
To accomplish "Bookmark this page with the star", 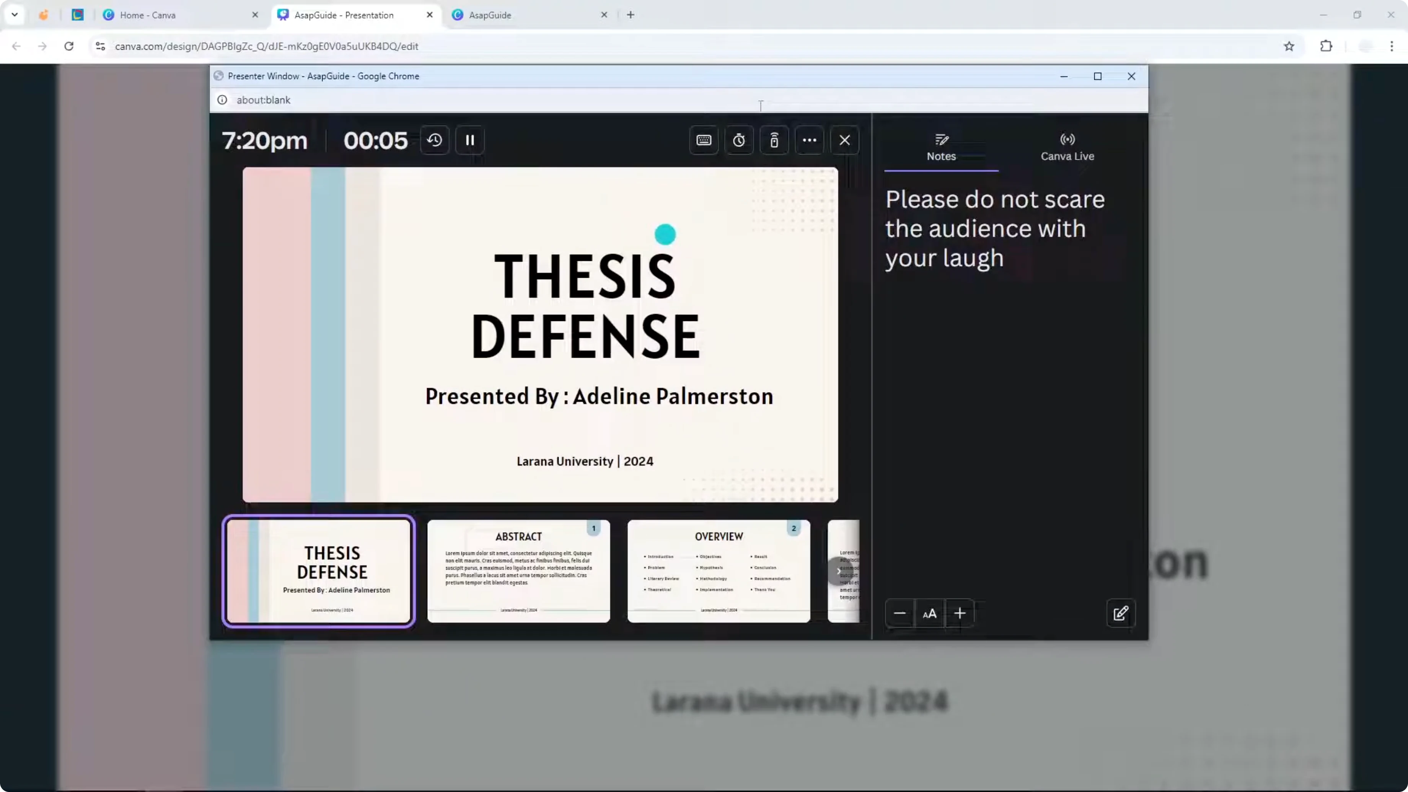I will click(1289, 46).
